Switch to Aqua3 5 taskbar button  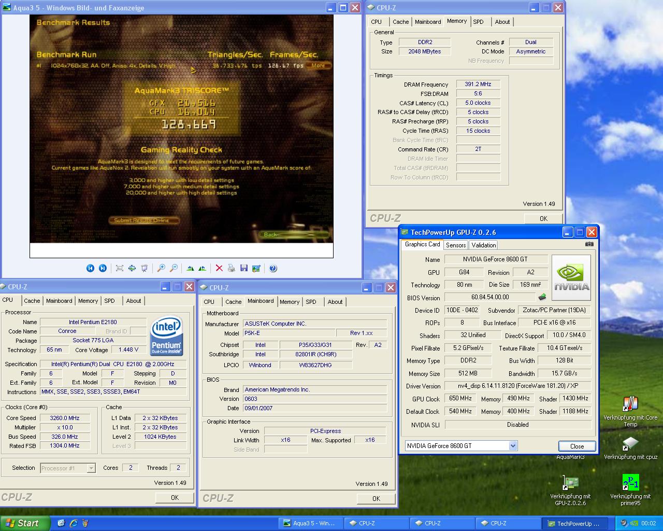310,523
